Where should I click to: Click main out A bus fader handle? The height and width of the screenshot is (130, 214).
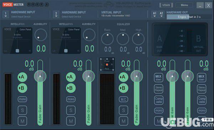tap(172, 76)
